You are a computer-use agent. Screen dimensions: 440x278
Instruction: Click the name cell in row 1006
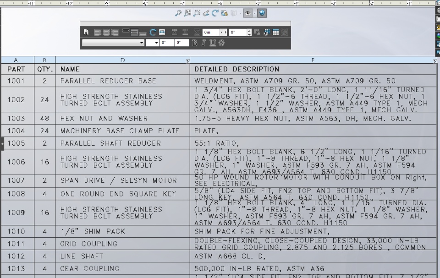(123, 162)
